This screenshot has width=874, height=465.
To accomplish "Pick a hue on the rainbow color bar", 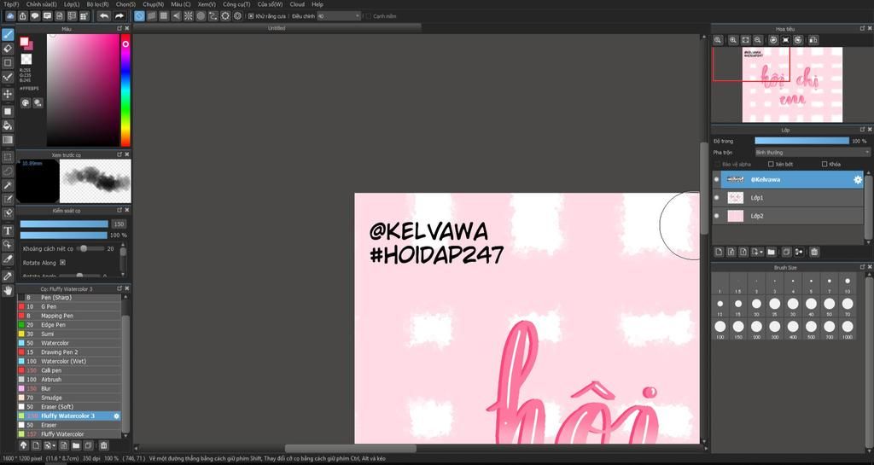I will (125, 90).
